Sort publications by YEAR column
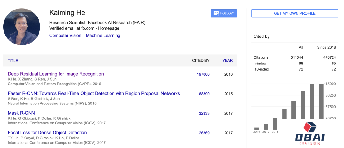The image size is (344, 148). point(227,60)
